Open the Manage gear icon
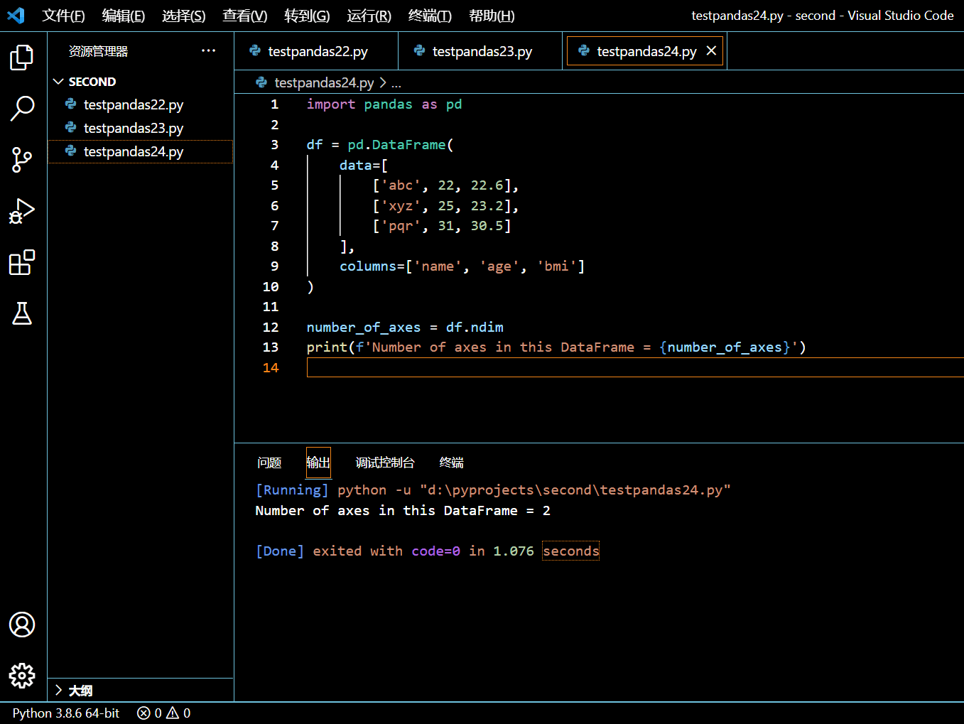The image size is (964, 724). (22, 676)
